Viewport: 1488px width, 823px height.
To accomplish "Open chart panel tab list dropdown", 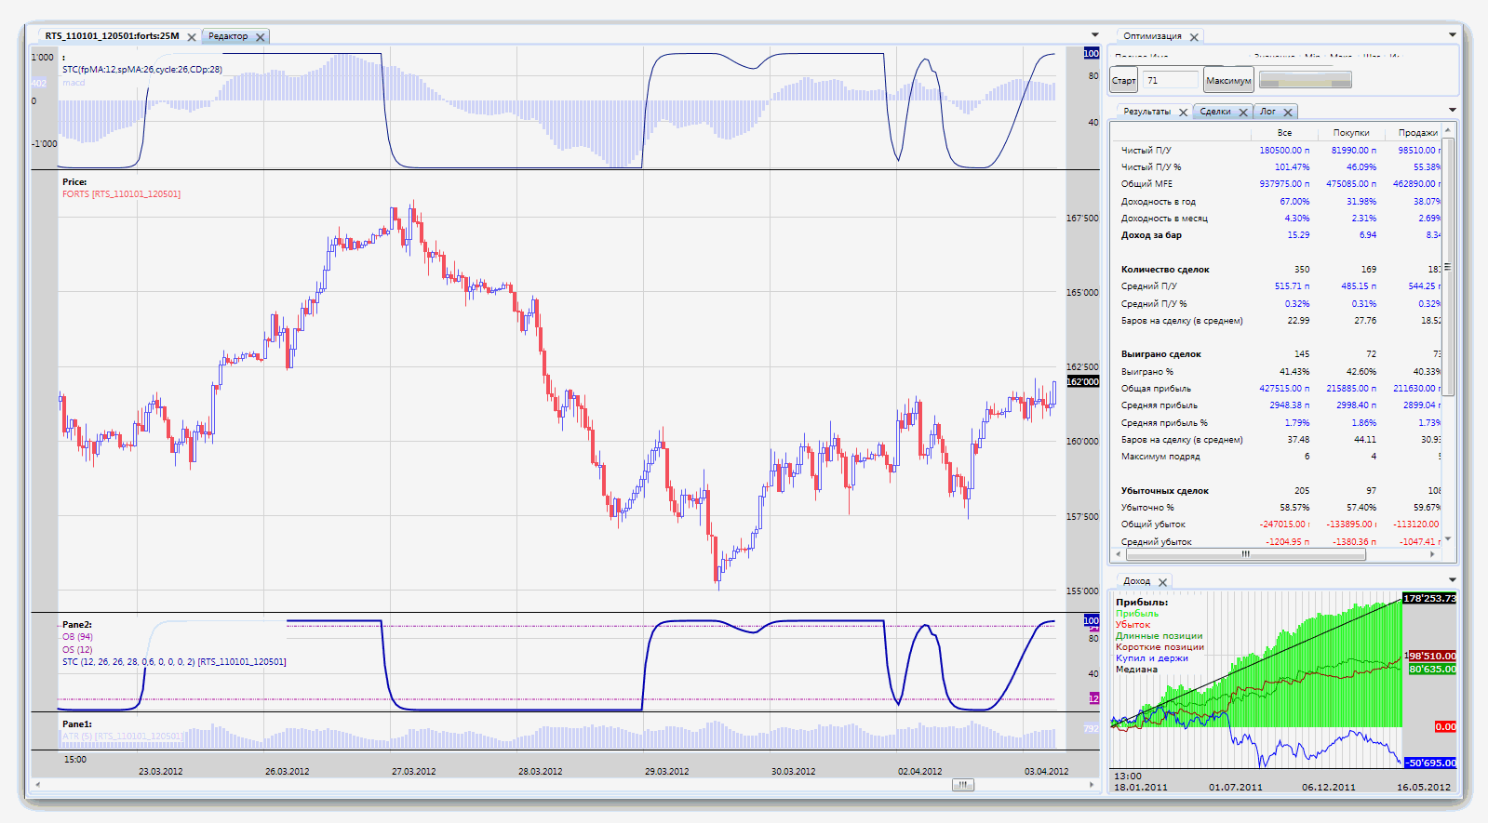I will [1094, 35].
